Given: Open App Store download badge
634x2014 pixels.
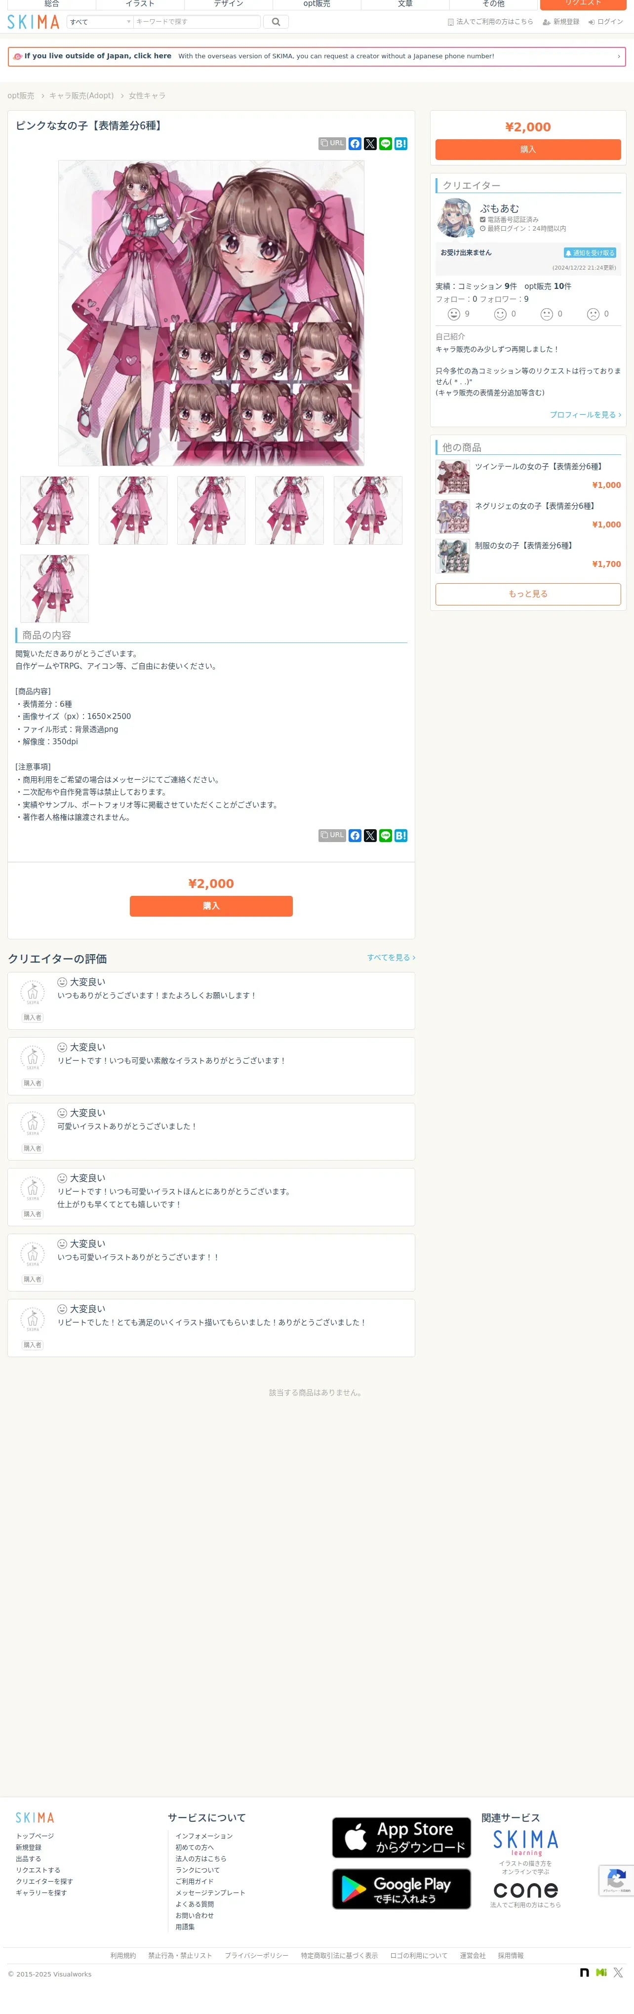Looking at the screenshot, I should click(401, 1837).
